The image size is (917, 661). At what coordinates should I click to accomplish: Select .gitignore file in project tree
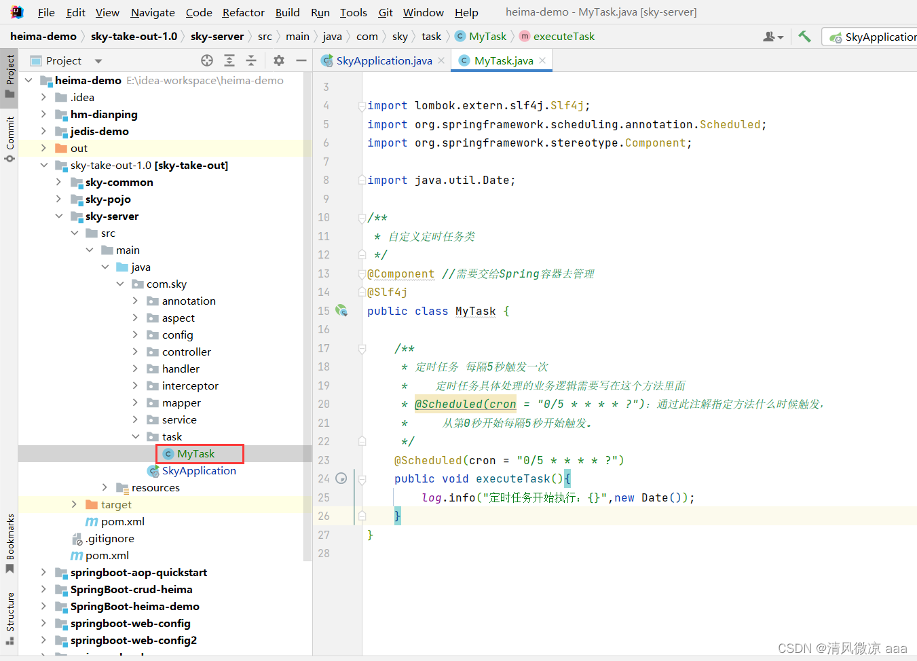tap(110, 538)
